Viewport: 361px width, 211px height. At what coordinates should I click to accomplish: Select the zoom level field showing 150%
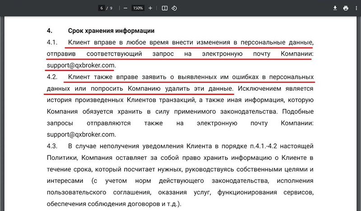138,8
